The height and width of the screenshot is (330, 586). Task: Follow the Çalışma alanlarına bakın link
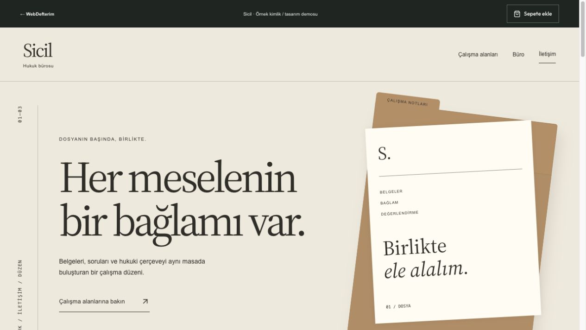click(x=104, y=302)
